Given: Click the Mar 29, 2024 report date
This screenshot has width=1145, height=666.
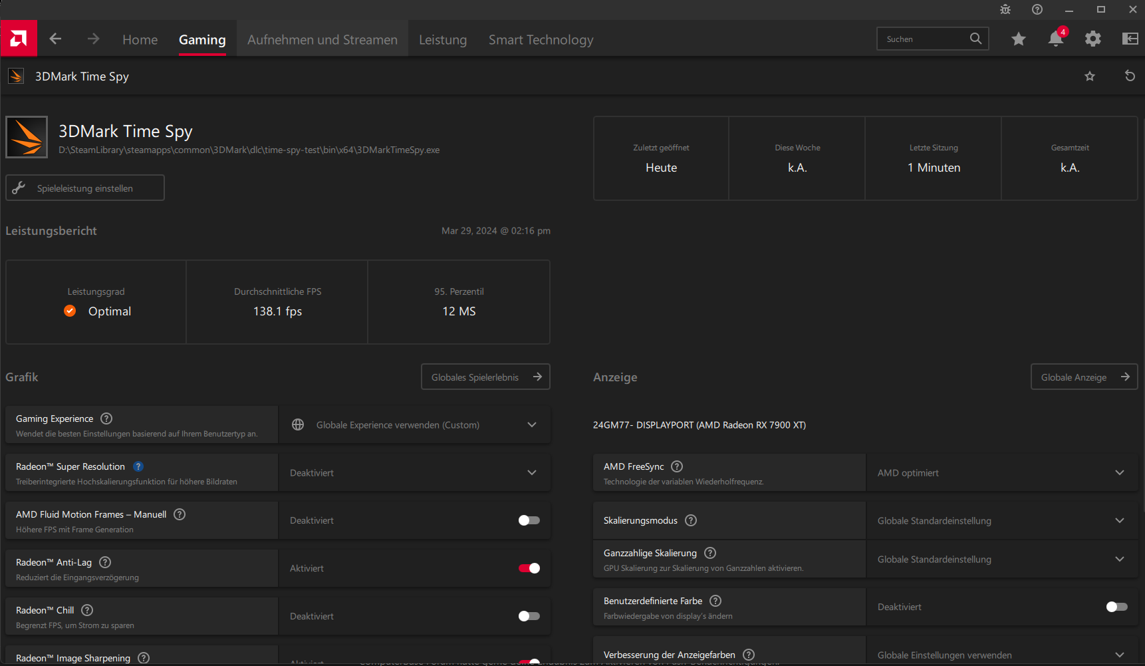Looking at the screenshot, I should point(496,230).
